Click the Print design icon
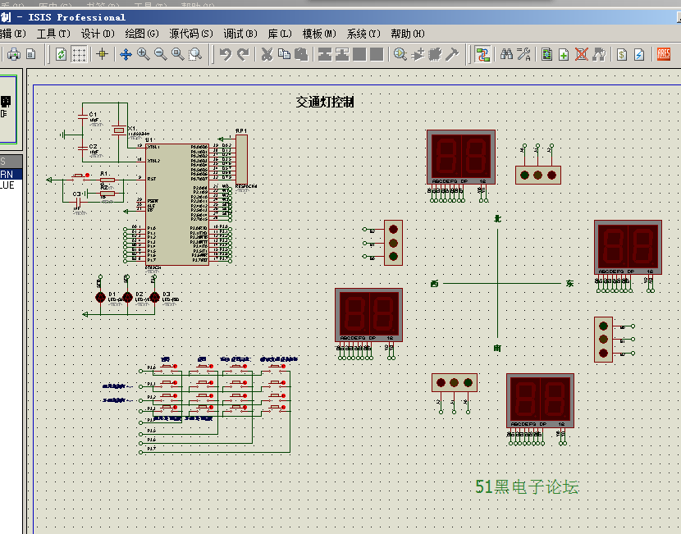 coord(14,54)
